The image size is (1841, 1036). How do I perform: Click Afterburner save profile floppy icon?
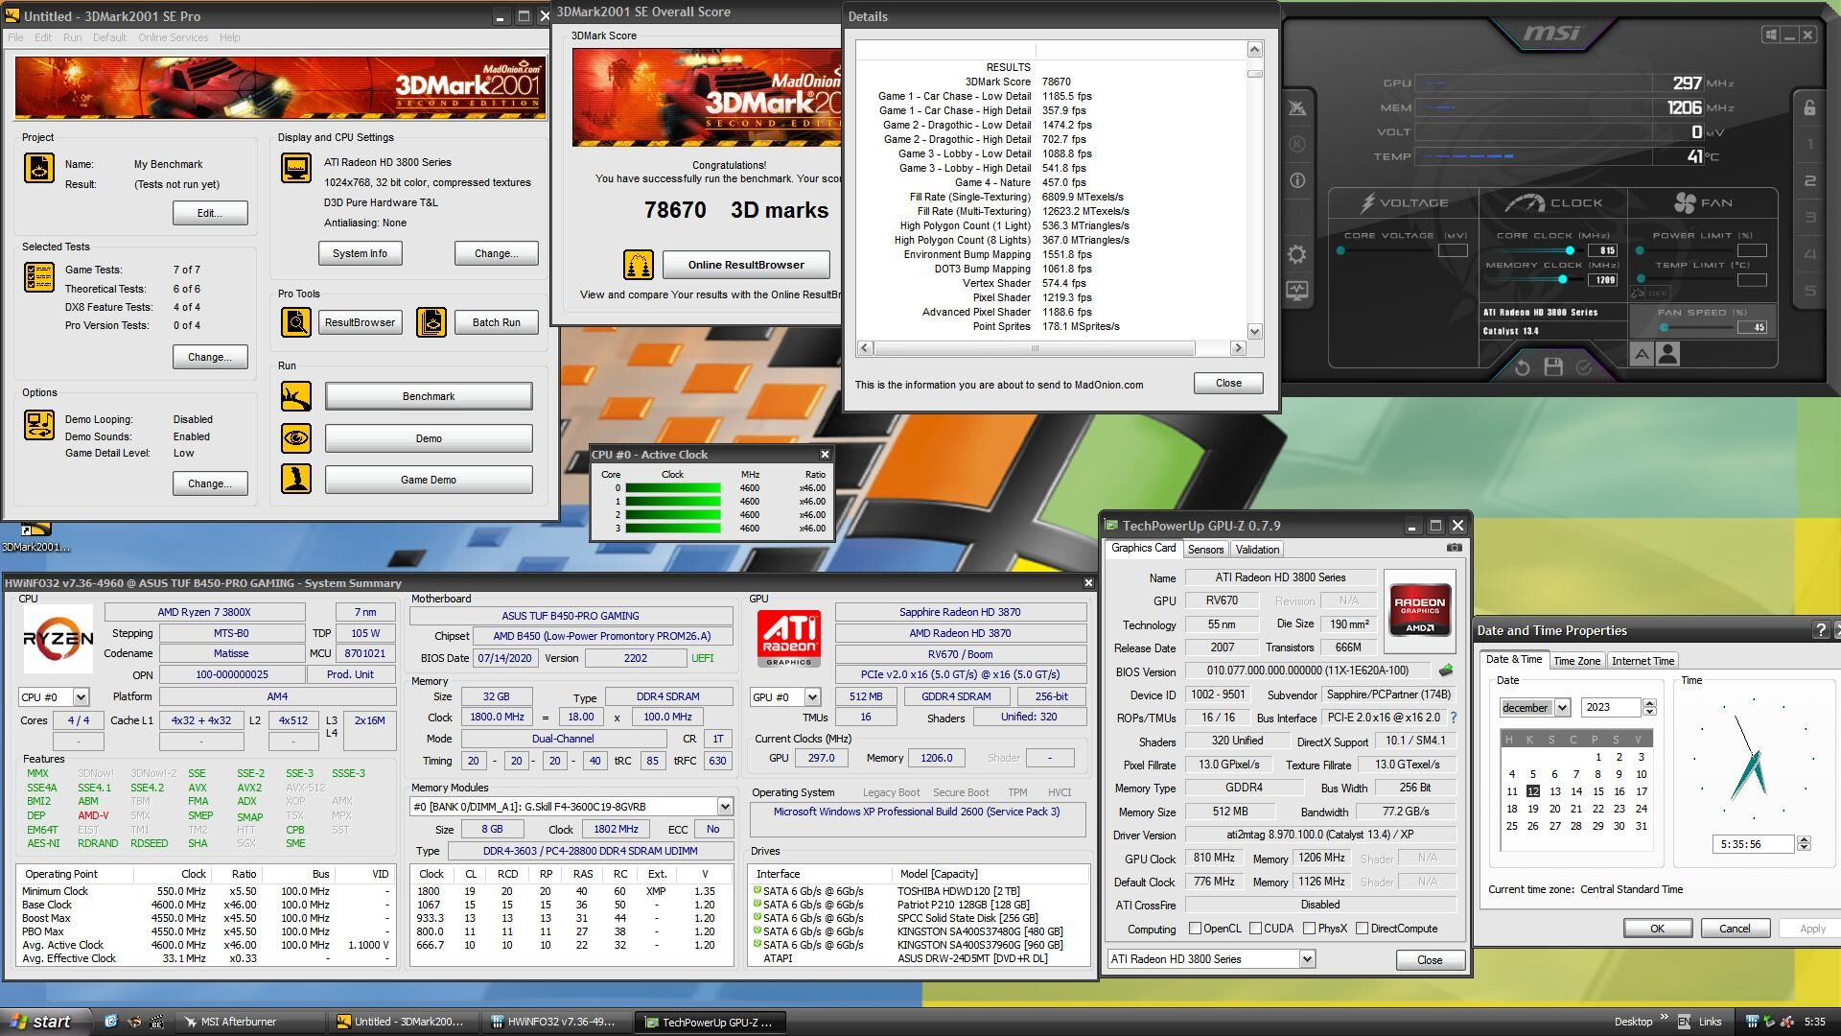[x=1553, y=366]
